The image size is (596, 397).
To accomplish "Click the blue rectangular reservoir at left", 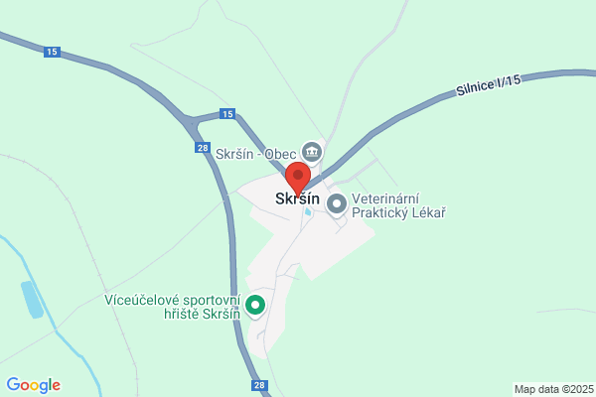I will pyautogui.click(x=32, y=300).
